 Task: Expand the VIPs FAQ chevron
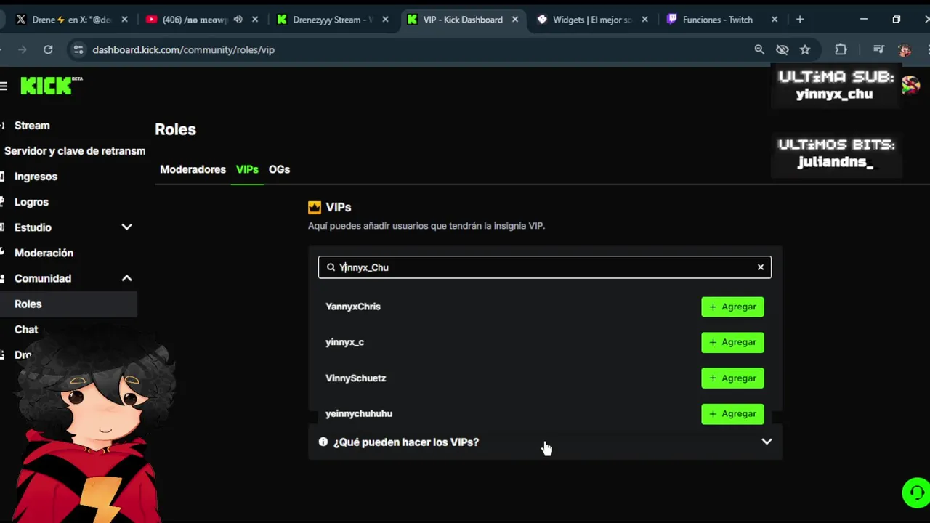(x=767, y=442)
